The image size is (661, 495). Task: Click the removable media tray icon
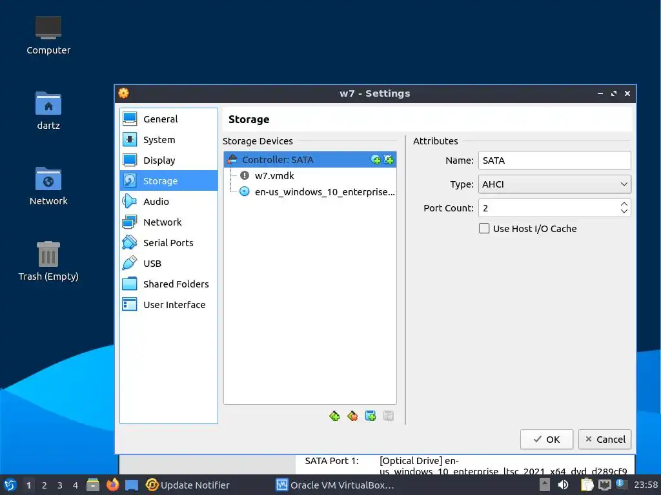coord(545,485)
